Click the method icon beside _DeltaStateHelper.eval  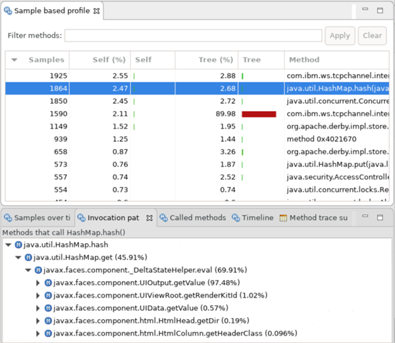click(38, 270)
